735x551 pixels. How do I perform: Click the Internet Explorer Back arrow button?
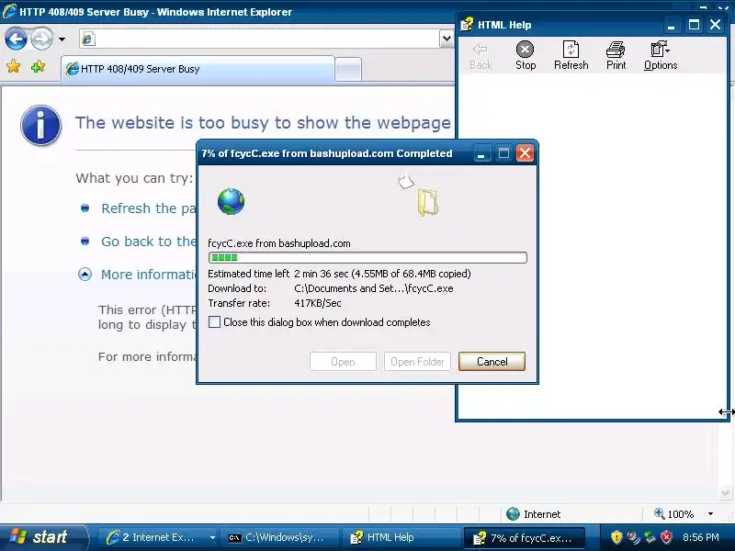pyautogui.click(x=16, y=39)
